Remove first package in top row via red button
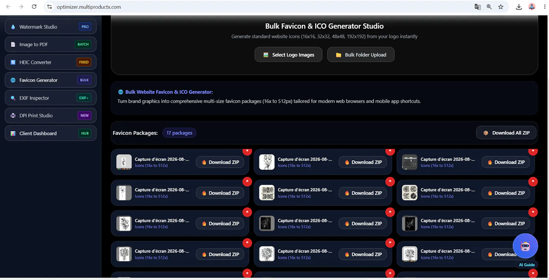 [247, 151]
